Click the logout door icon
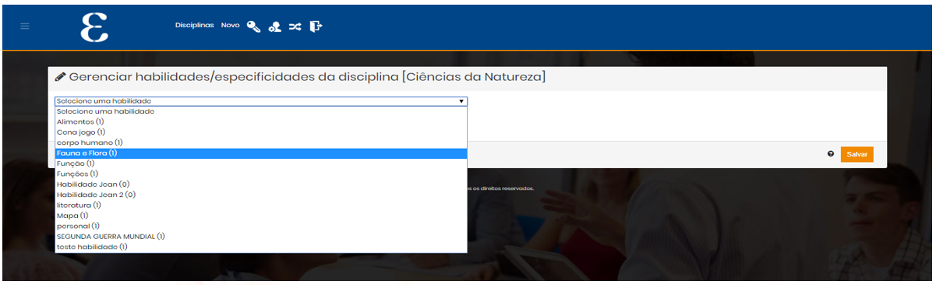 click(x=316, y=26)
